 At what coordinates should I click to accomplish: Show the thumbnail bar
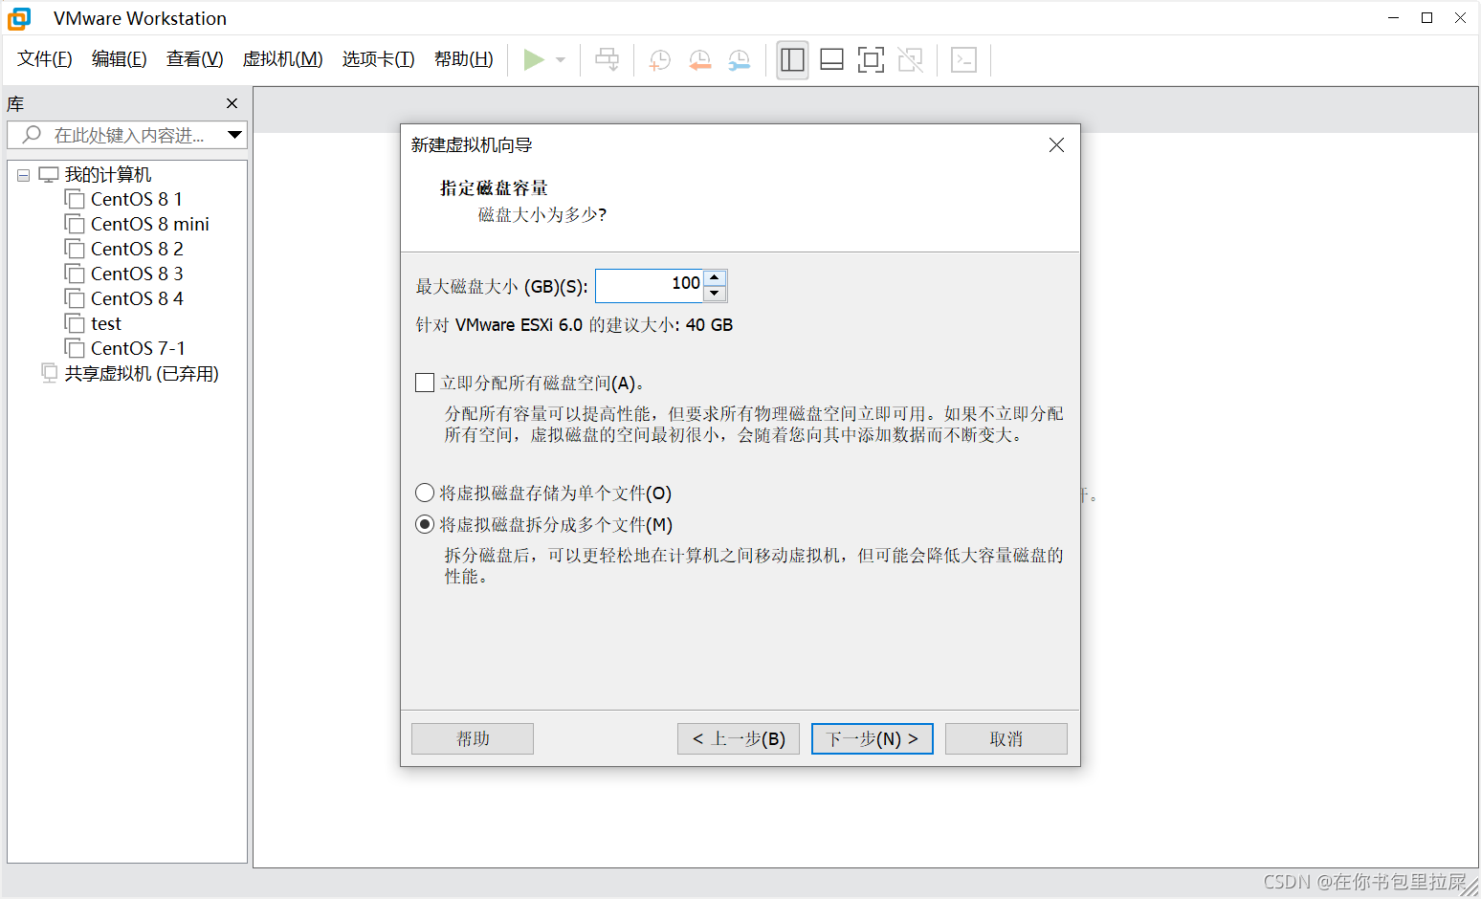(x=831, y=59)
